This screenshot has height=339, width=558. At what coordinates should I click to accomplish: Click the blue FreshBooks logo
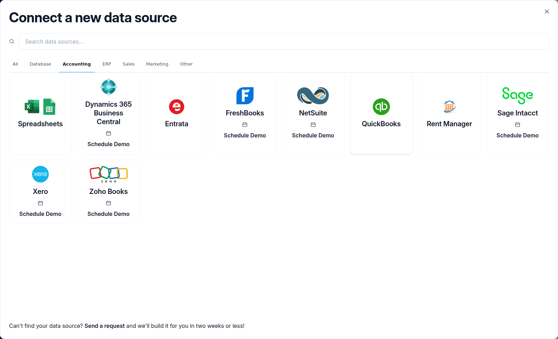point(245,96)
